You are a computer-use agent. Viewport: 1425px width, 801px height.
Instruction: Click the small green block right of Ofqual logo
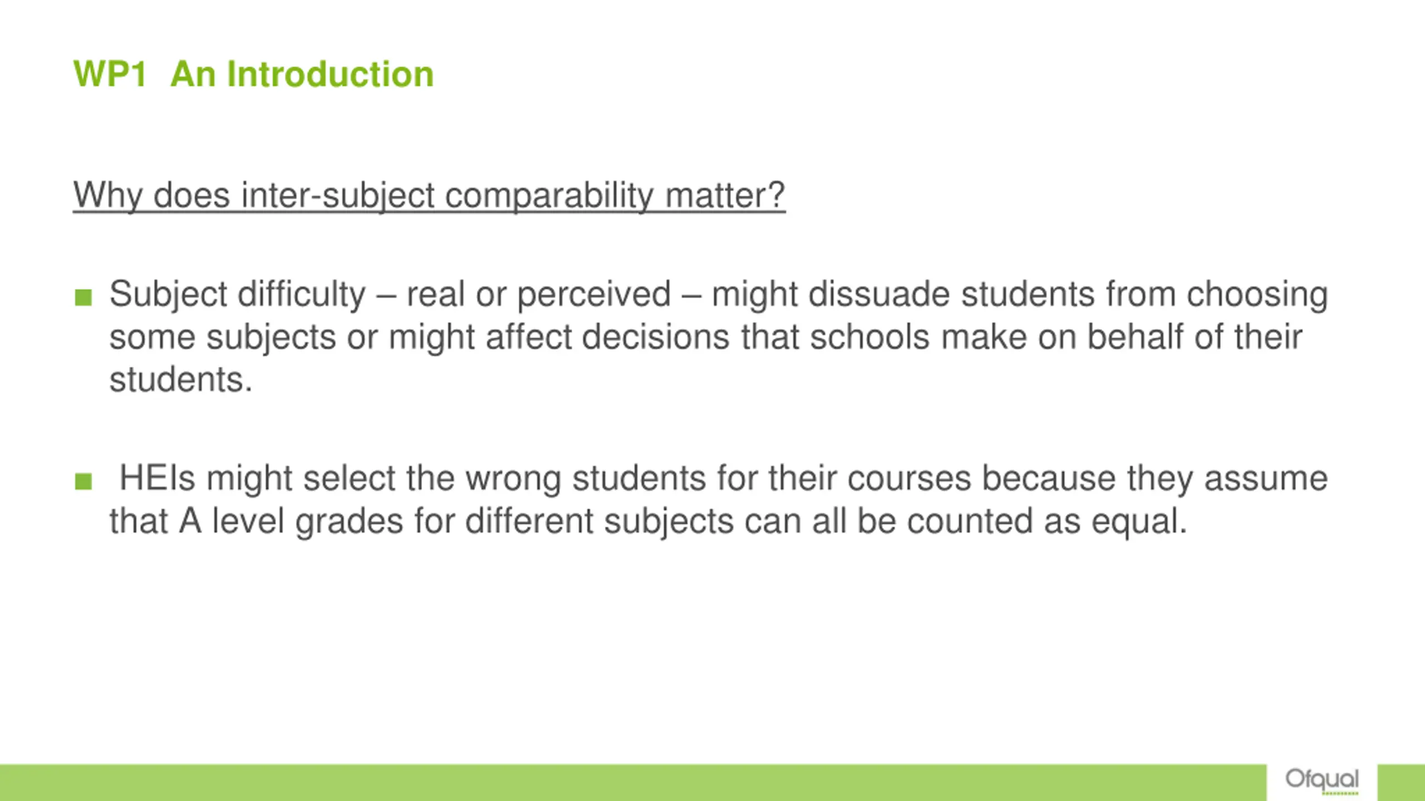(1401, 783)
